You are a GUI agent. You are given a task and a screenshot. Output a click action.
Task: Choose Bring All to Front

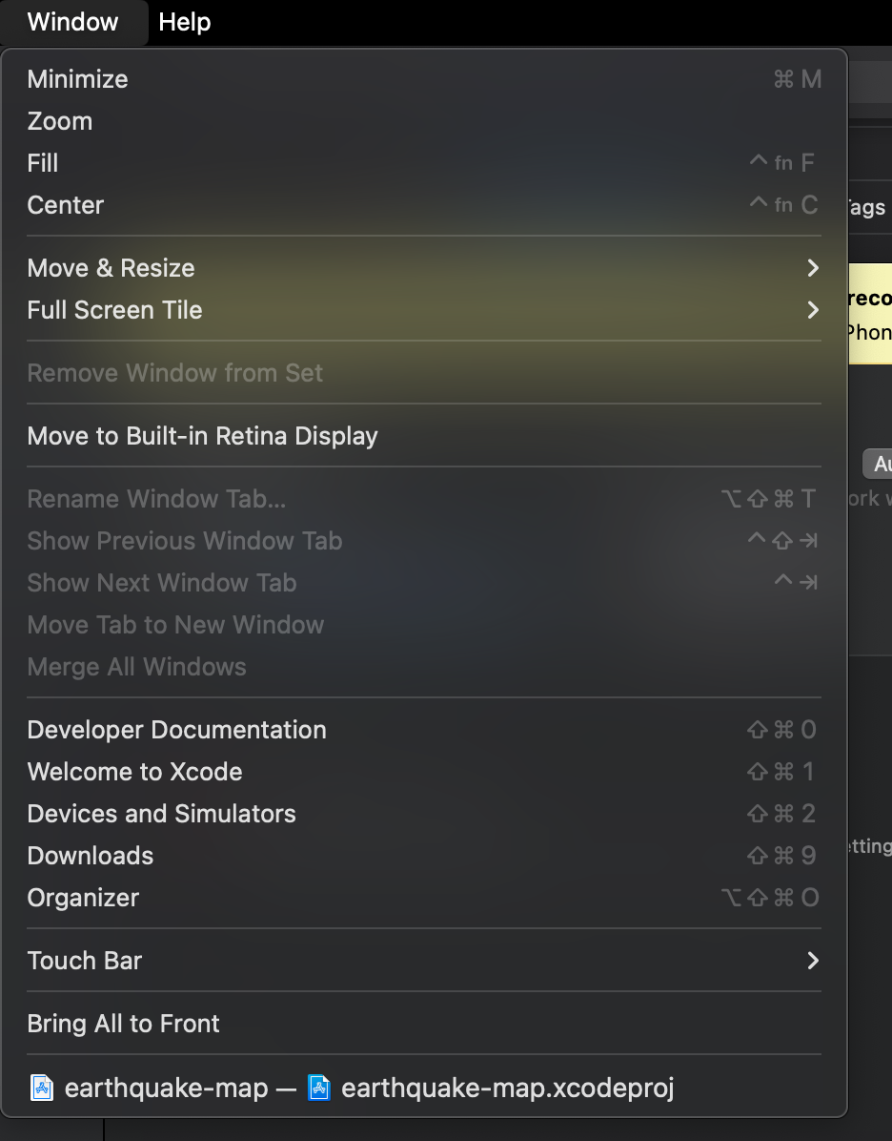424,1024
